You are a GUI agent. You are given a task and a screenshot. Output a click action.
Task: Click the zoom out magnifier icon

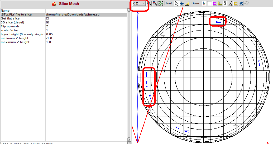[x=155, y=3]
